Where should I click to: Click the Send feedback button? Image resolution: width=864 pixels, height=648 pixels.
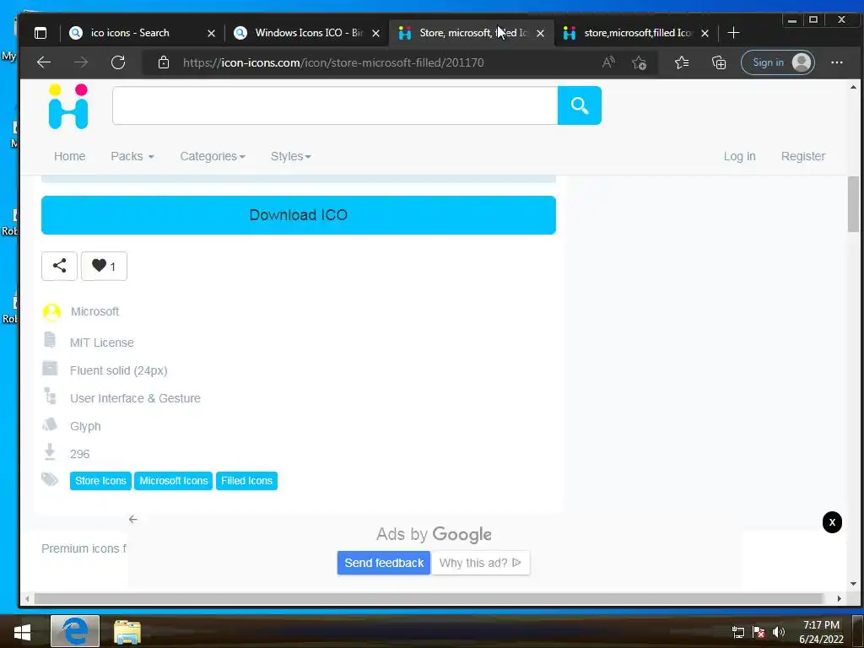tap(384, 563)
